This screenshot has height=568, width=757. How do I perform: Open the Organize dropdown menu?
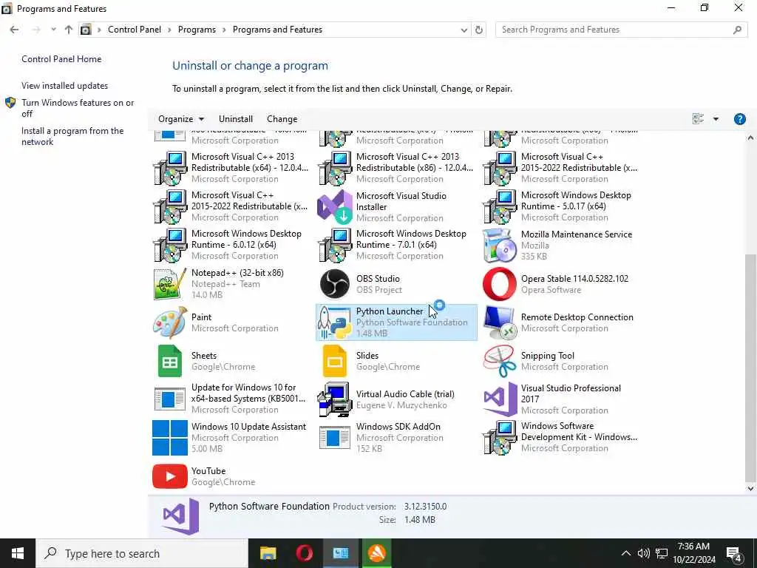pos(181,119)
